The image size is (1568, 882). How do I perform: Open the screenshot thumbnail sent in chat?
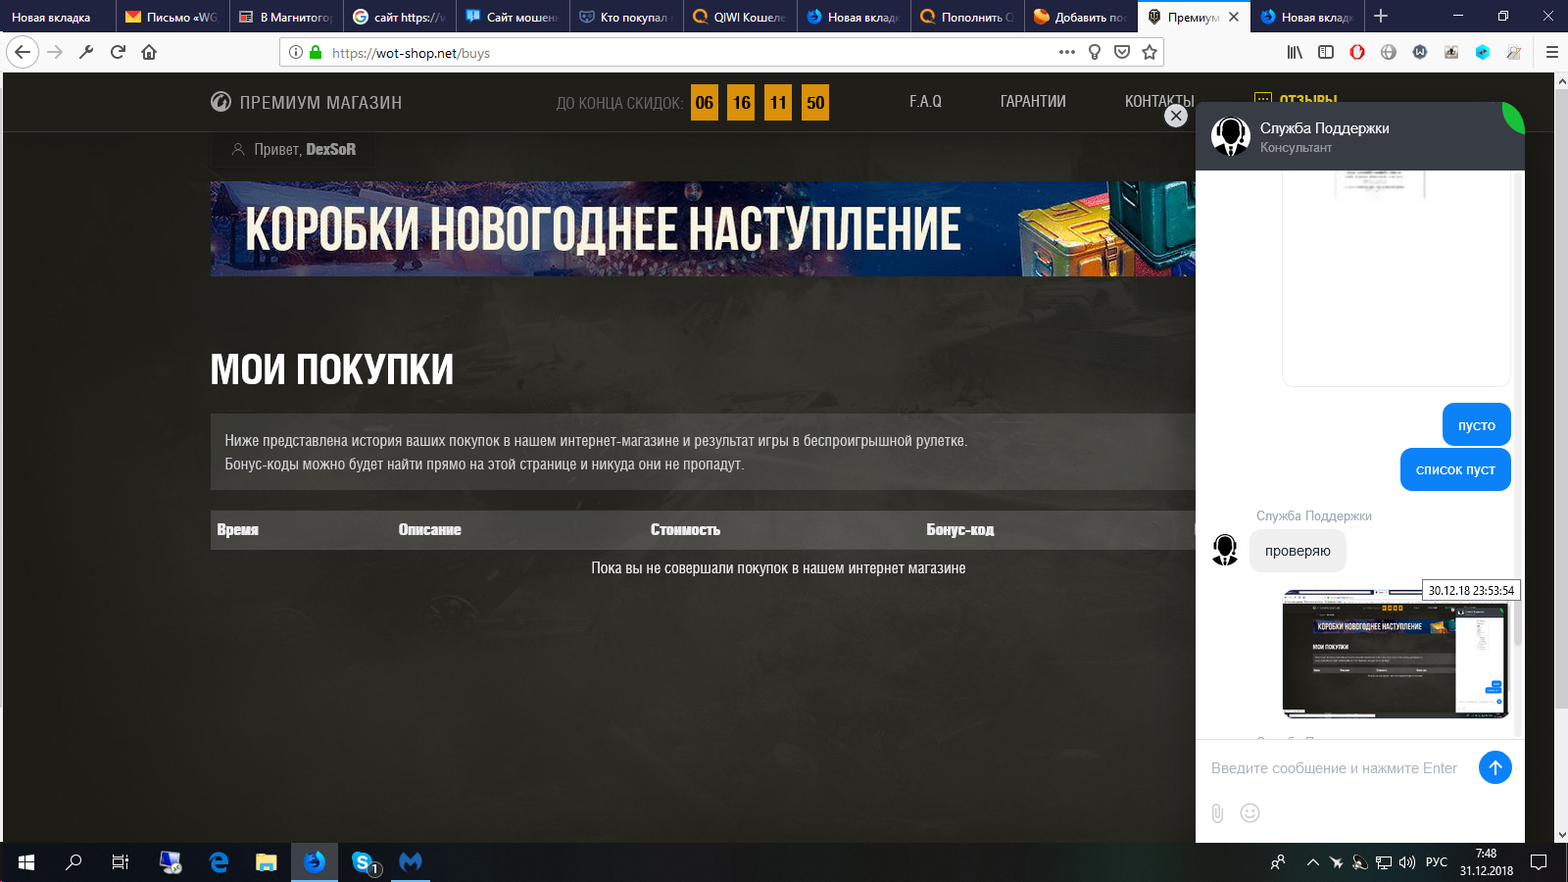point(1396,654)
